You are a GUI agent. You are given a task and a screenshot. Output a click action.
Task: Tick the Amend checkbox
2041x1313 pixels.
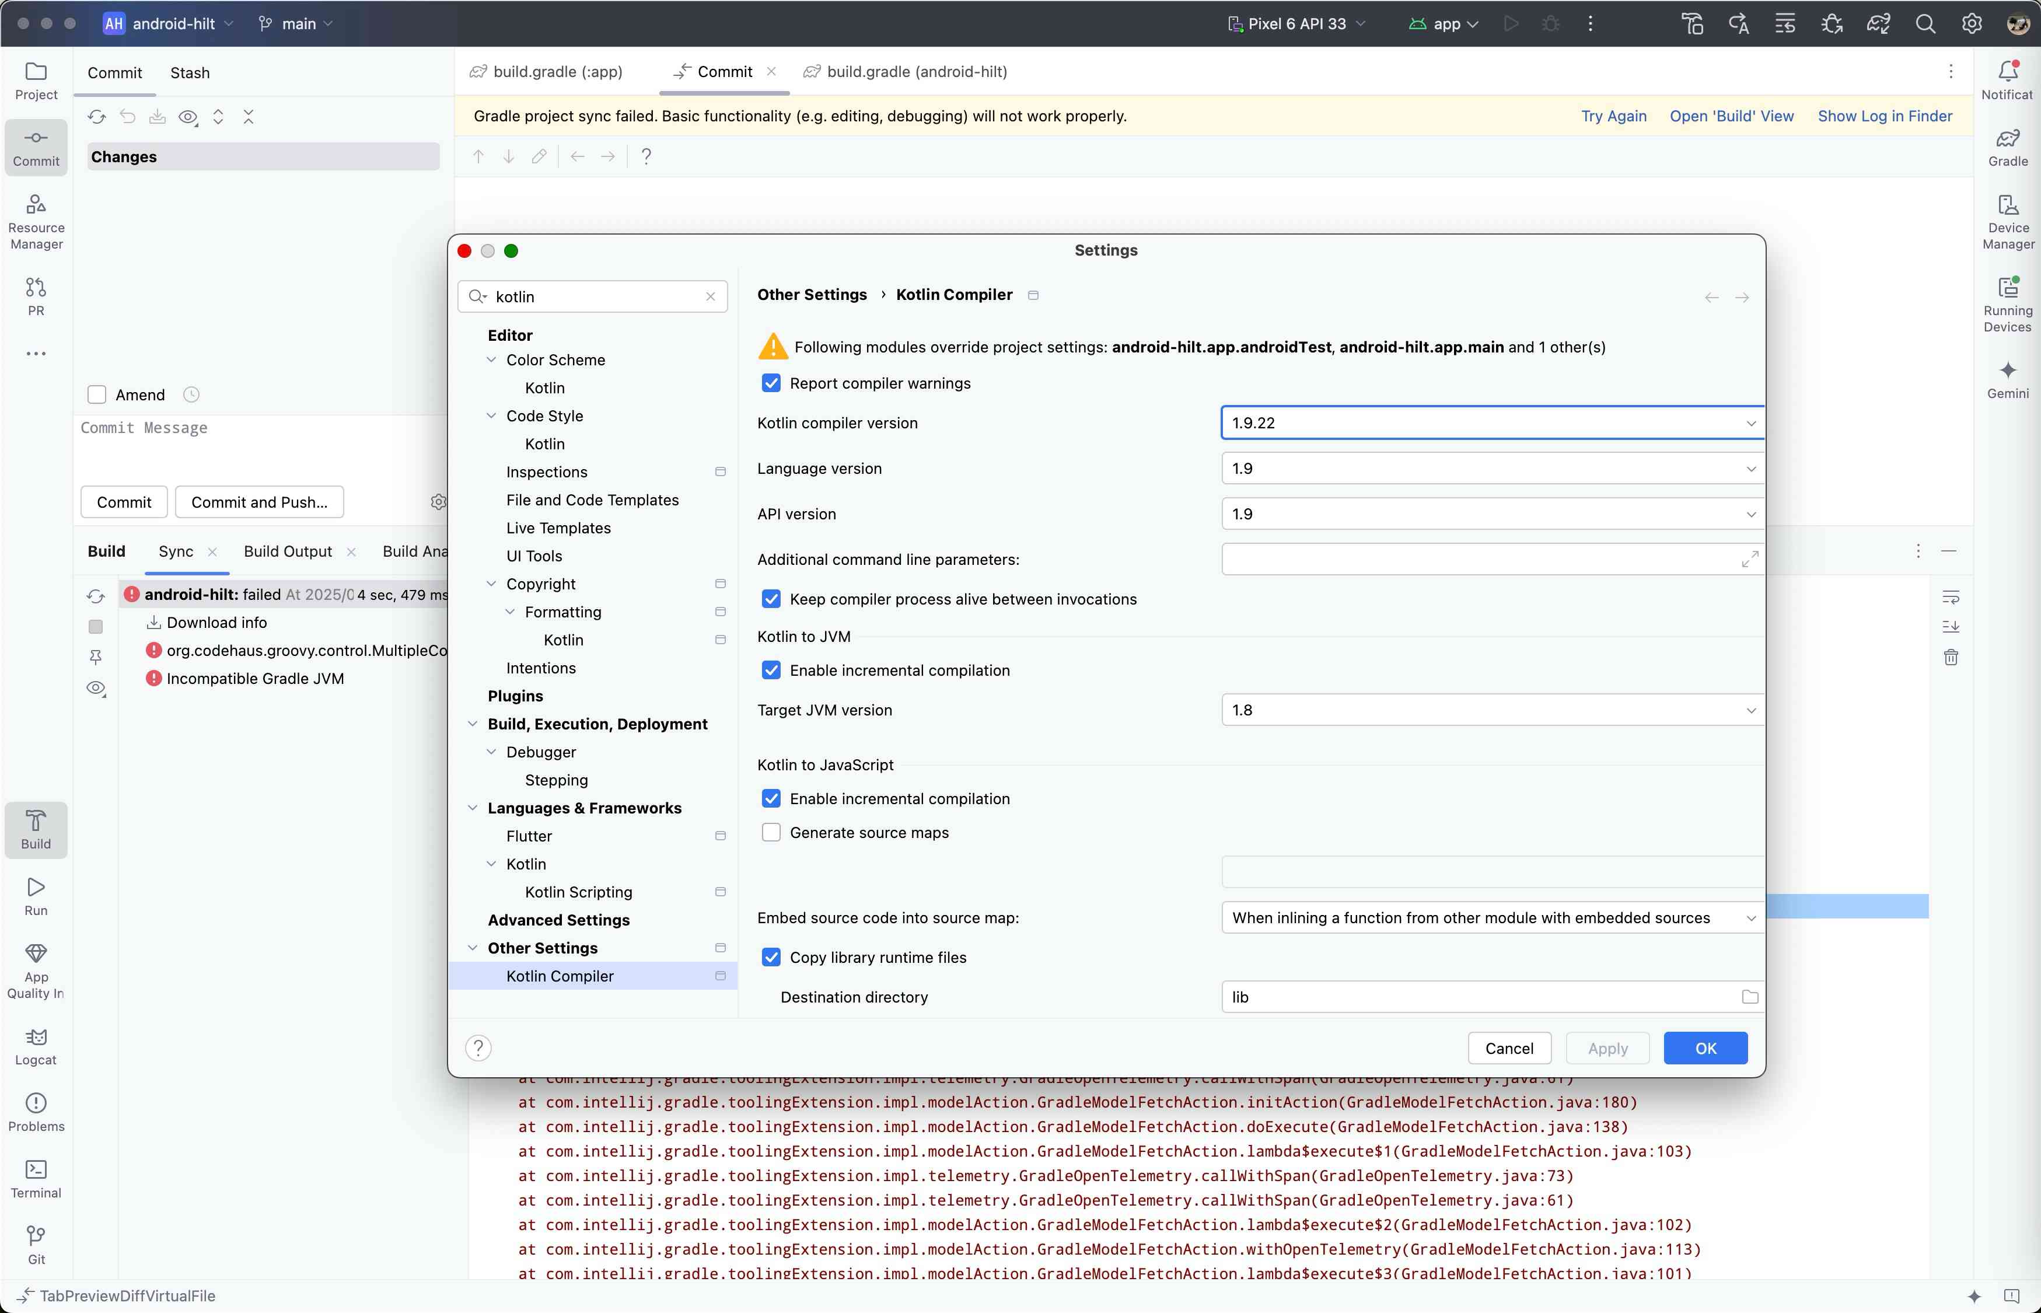pos(97,394)
